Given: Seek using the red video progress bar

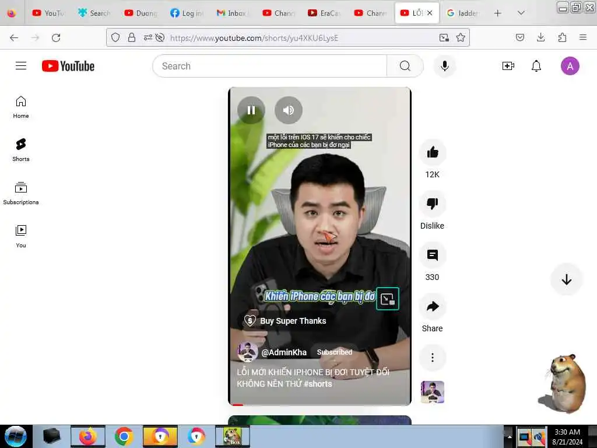Looking at the screenshot, I should coord(319,404).
